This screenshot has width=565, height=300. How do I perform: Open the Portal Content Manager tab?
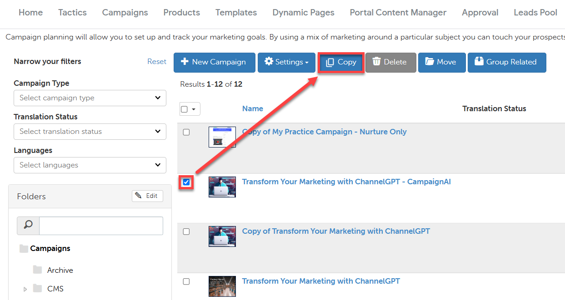tap(398, 13)
